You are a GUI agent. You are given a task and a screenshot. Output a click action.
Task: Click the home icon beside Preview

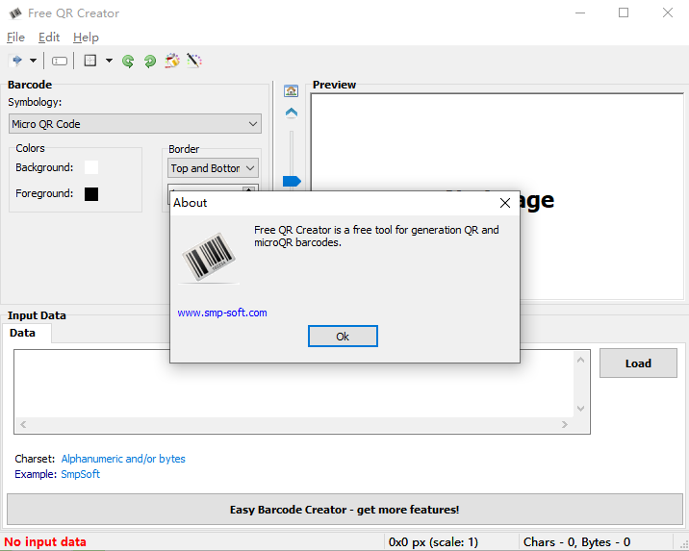click(292, 90)
